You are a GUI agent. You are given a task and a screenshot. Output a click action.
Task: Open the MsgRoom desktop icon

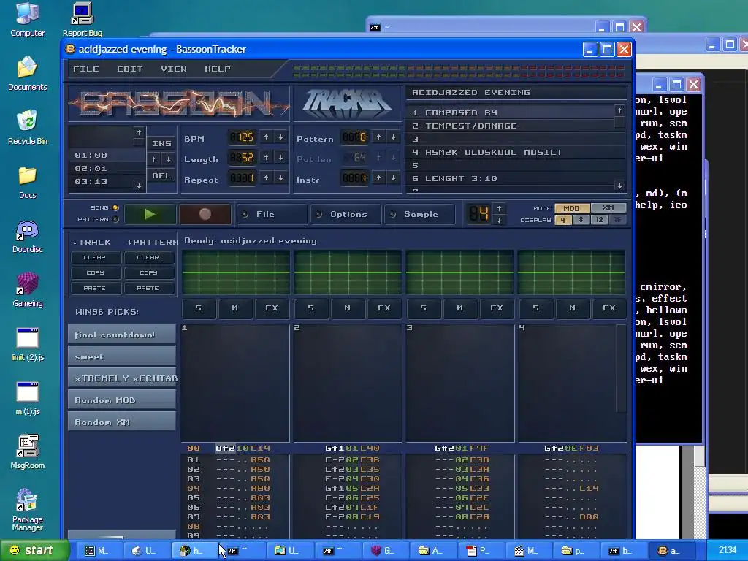[27, 451]
